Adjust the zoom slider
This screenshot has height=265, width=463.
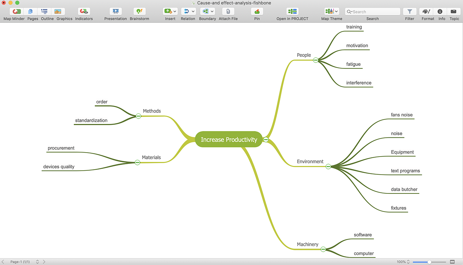point(429,262)
